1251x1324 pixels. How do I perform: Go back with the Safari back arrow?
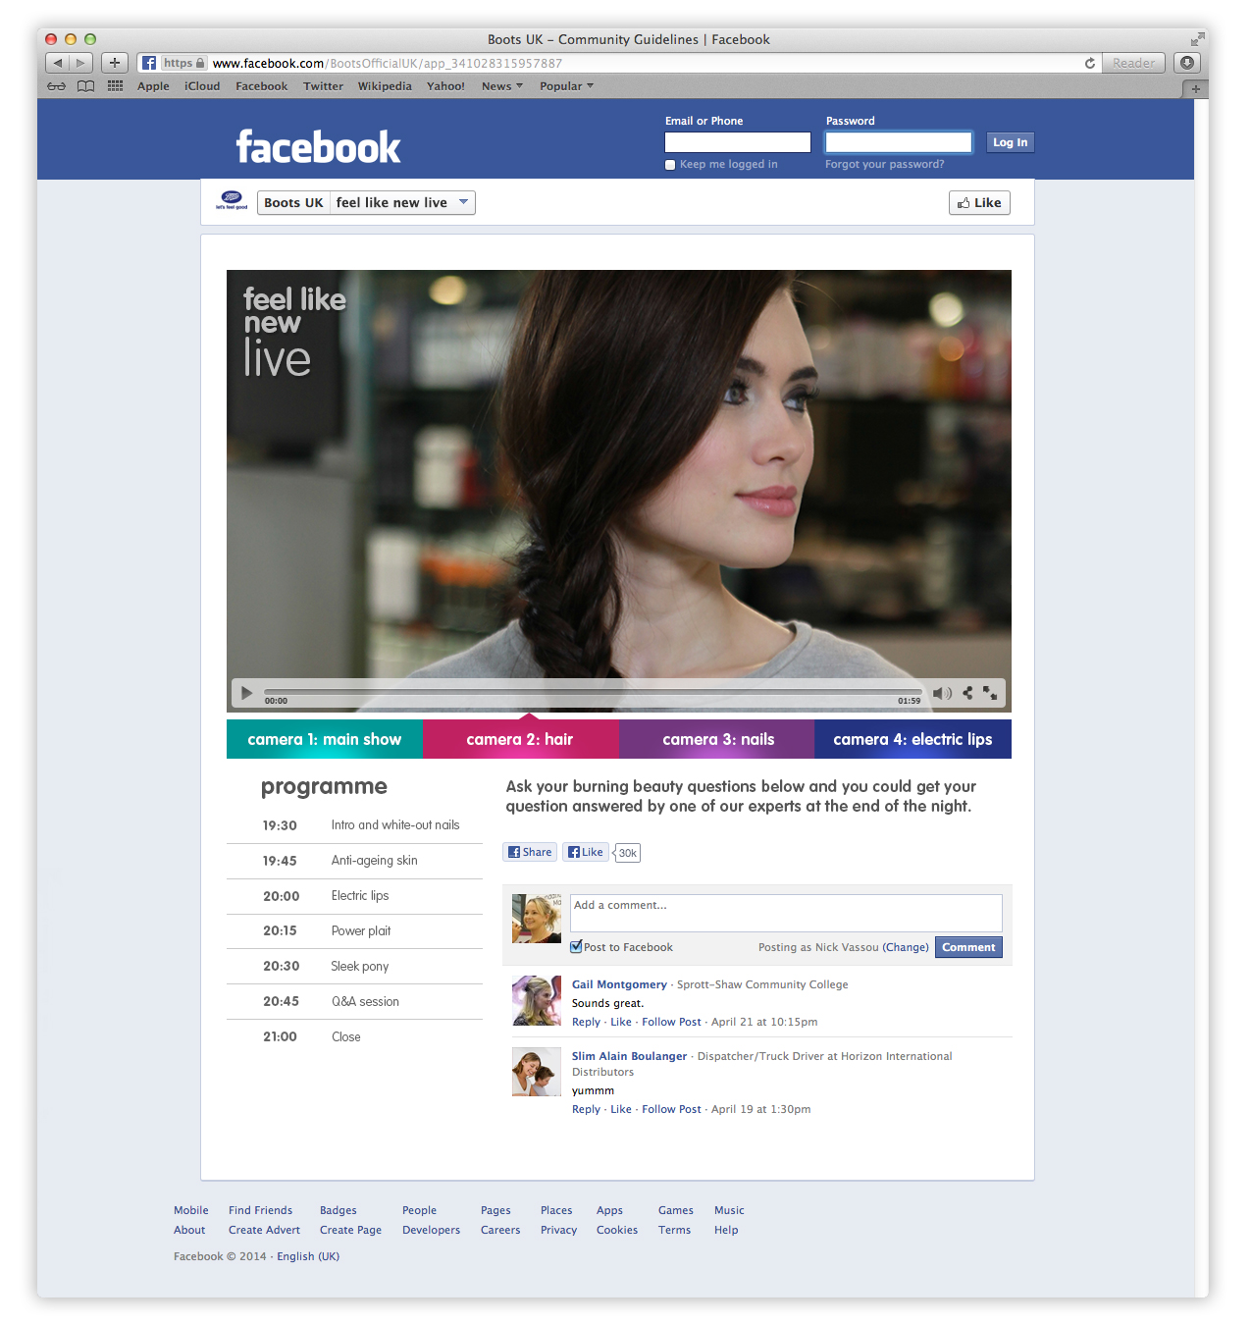(57, 63)
